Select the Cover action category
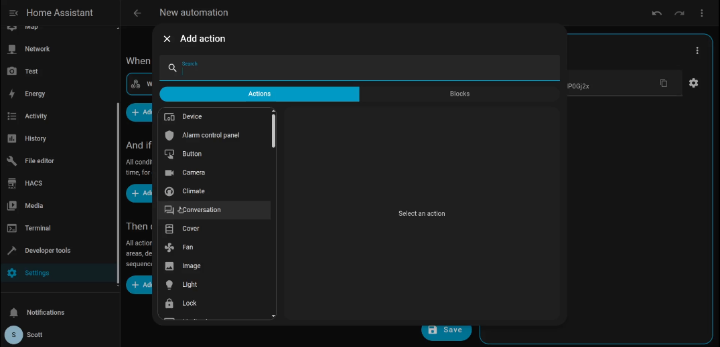This screenshot has width=720, height=347. (191, 229)
